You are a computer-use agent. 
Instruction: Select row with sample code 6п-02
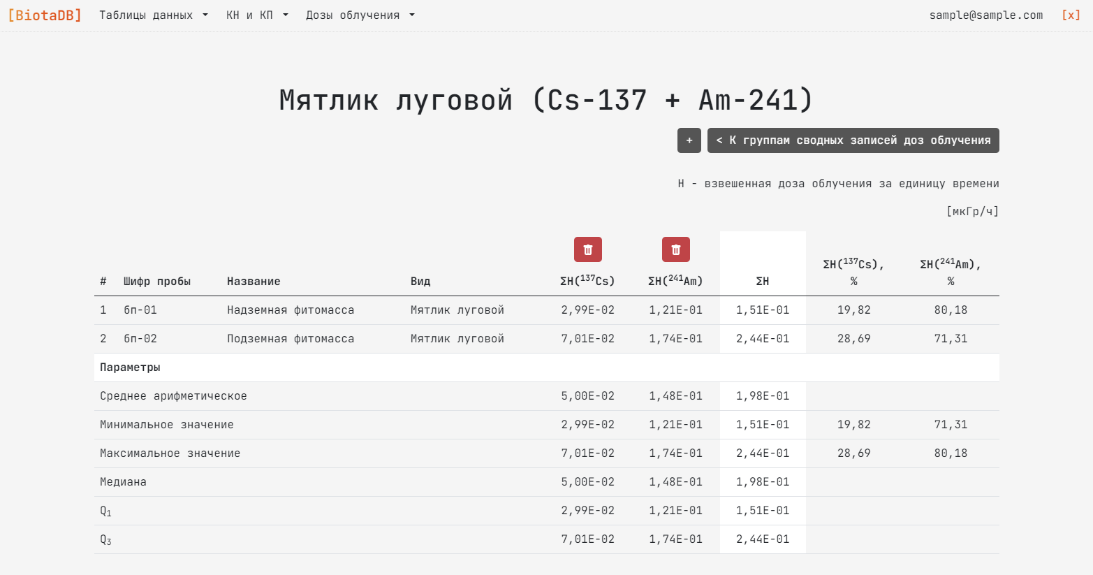point(140,339)
